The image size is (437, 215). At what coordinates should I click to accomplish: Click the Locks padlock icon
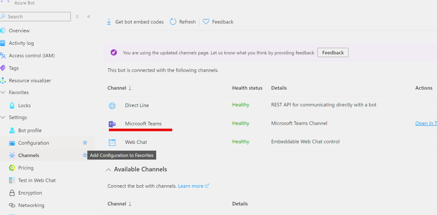[x=12, y=105]
